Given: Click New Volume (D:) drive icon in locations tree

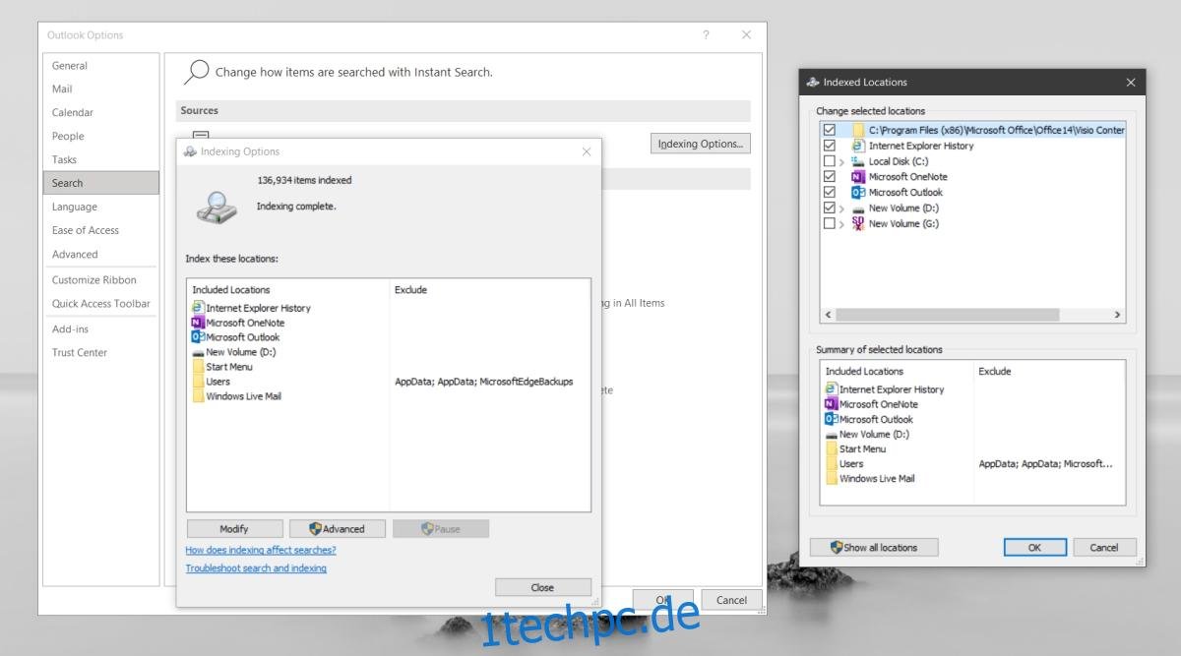Looking at the screenshot, I should 858,209.
